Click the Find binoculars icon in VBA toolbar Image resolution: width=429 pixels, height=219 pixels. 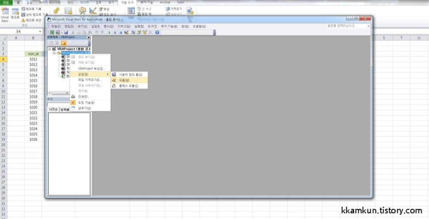[x=90, y=32]
